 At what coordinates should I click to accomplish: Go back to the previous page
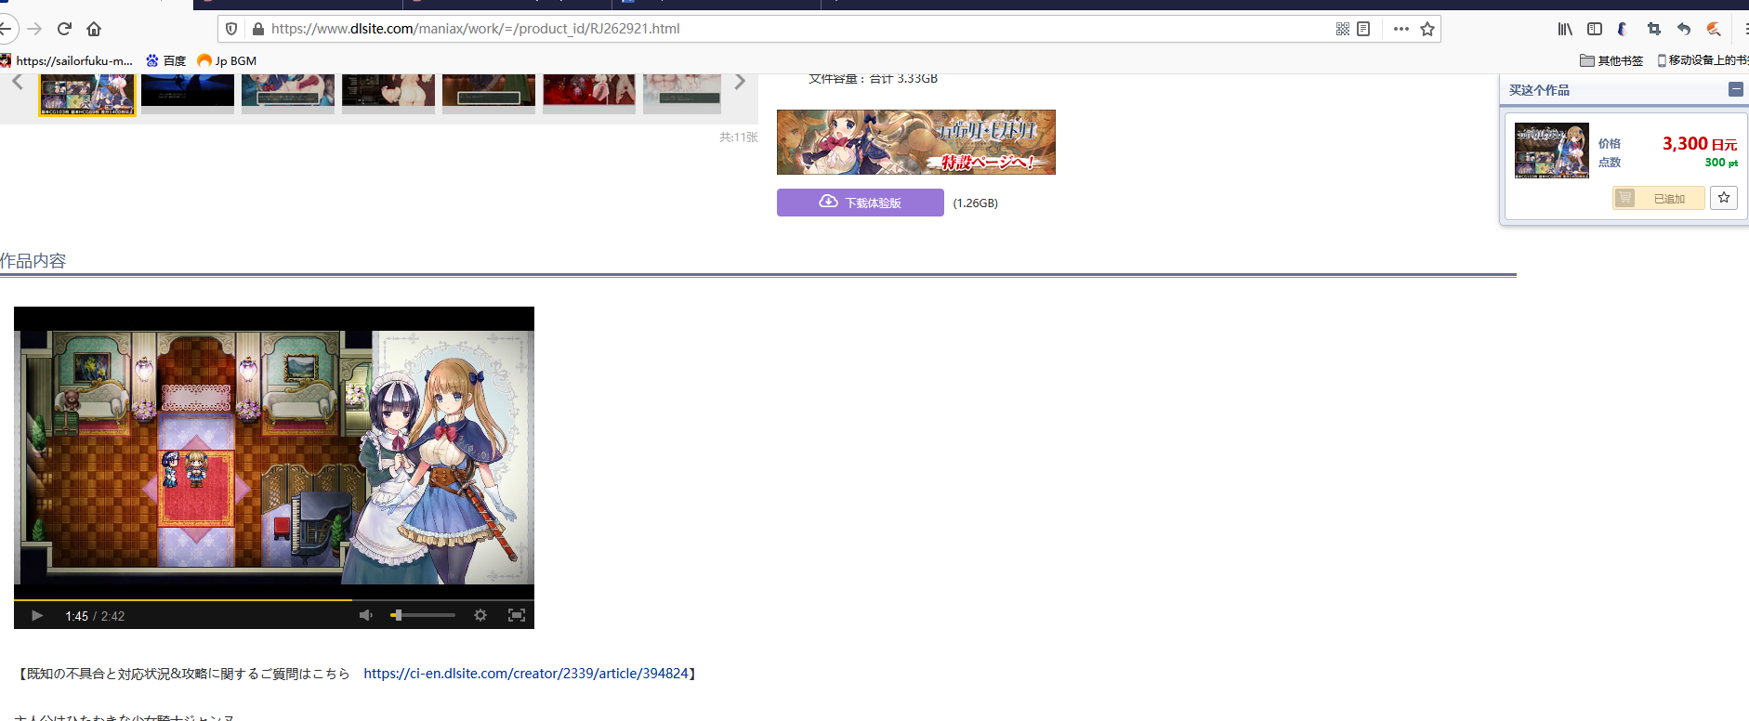tap(5, 29)
